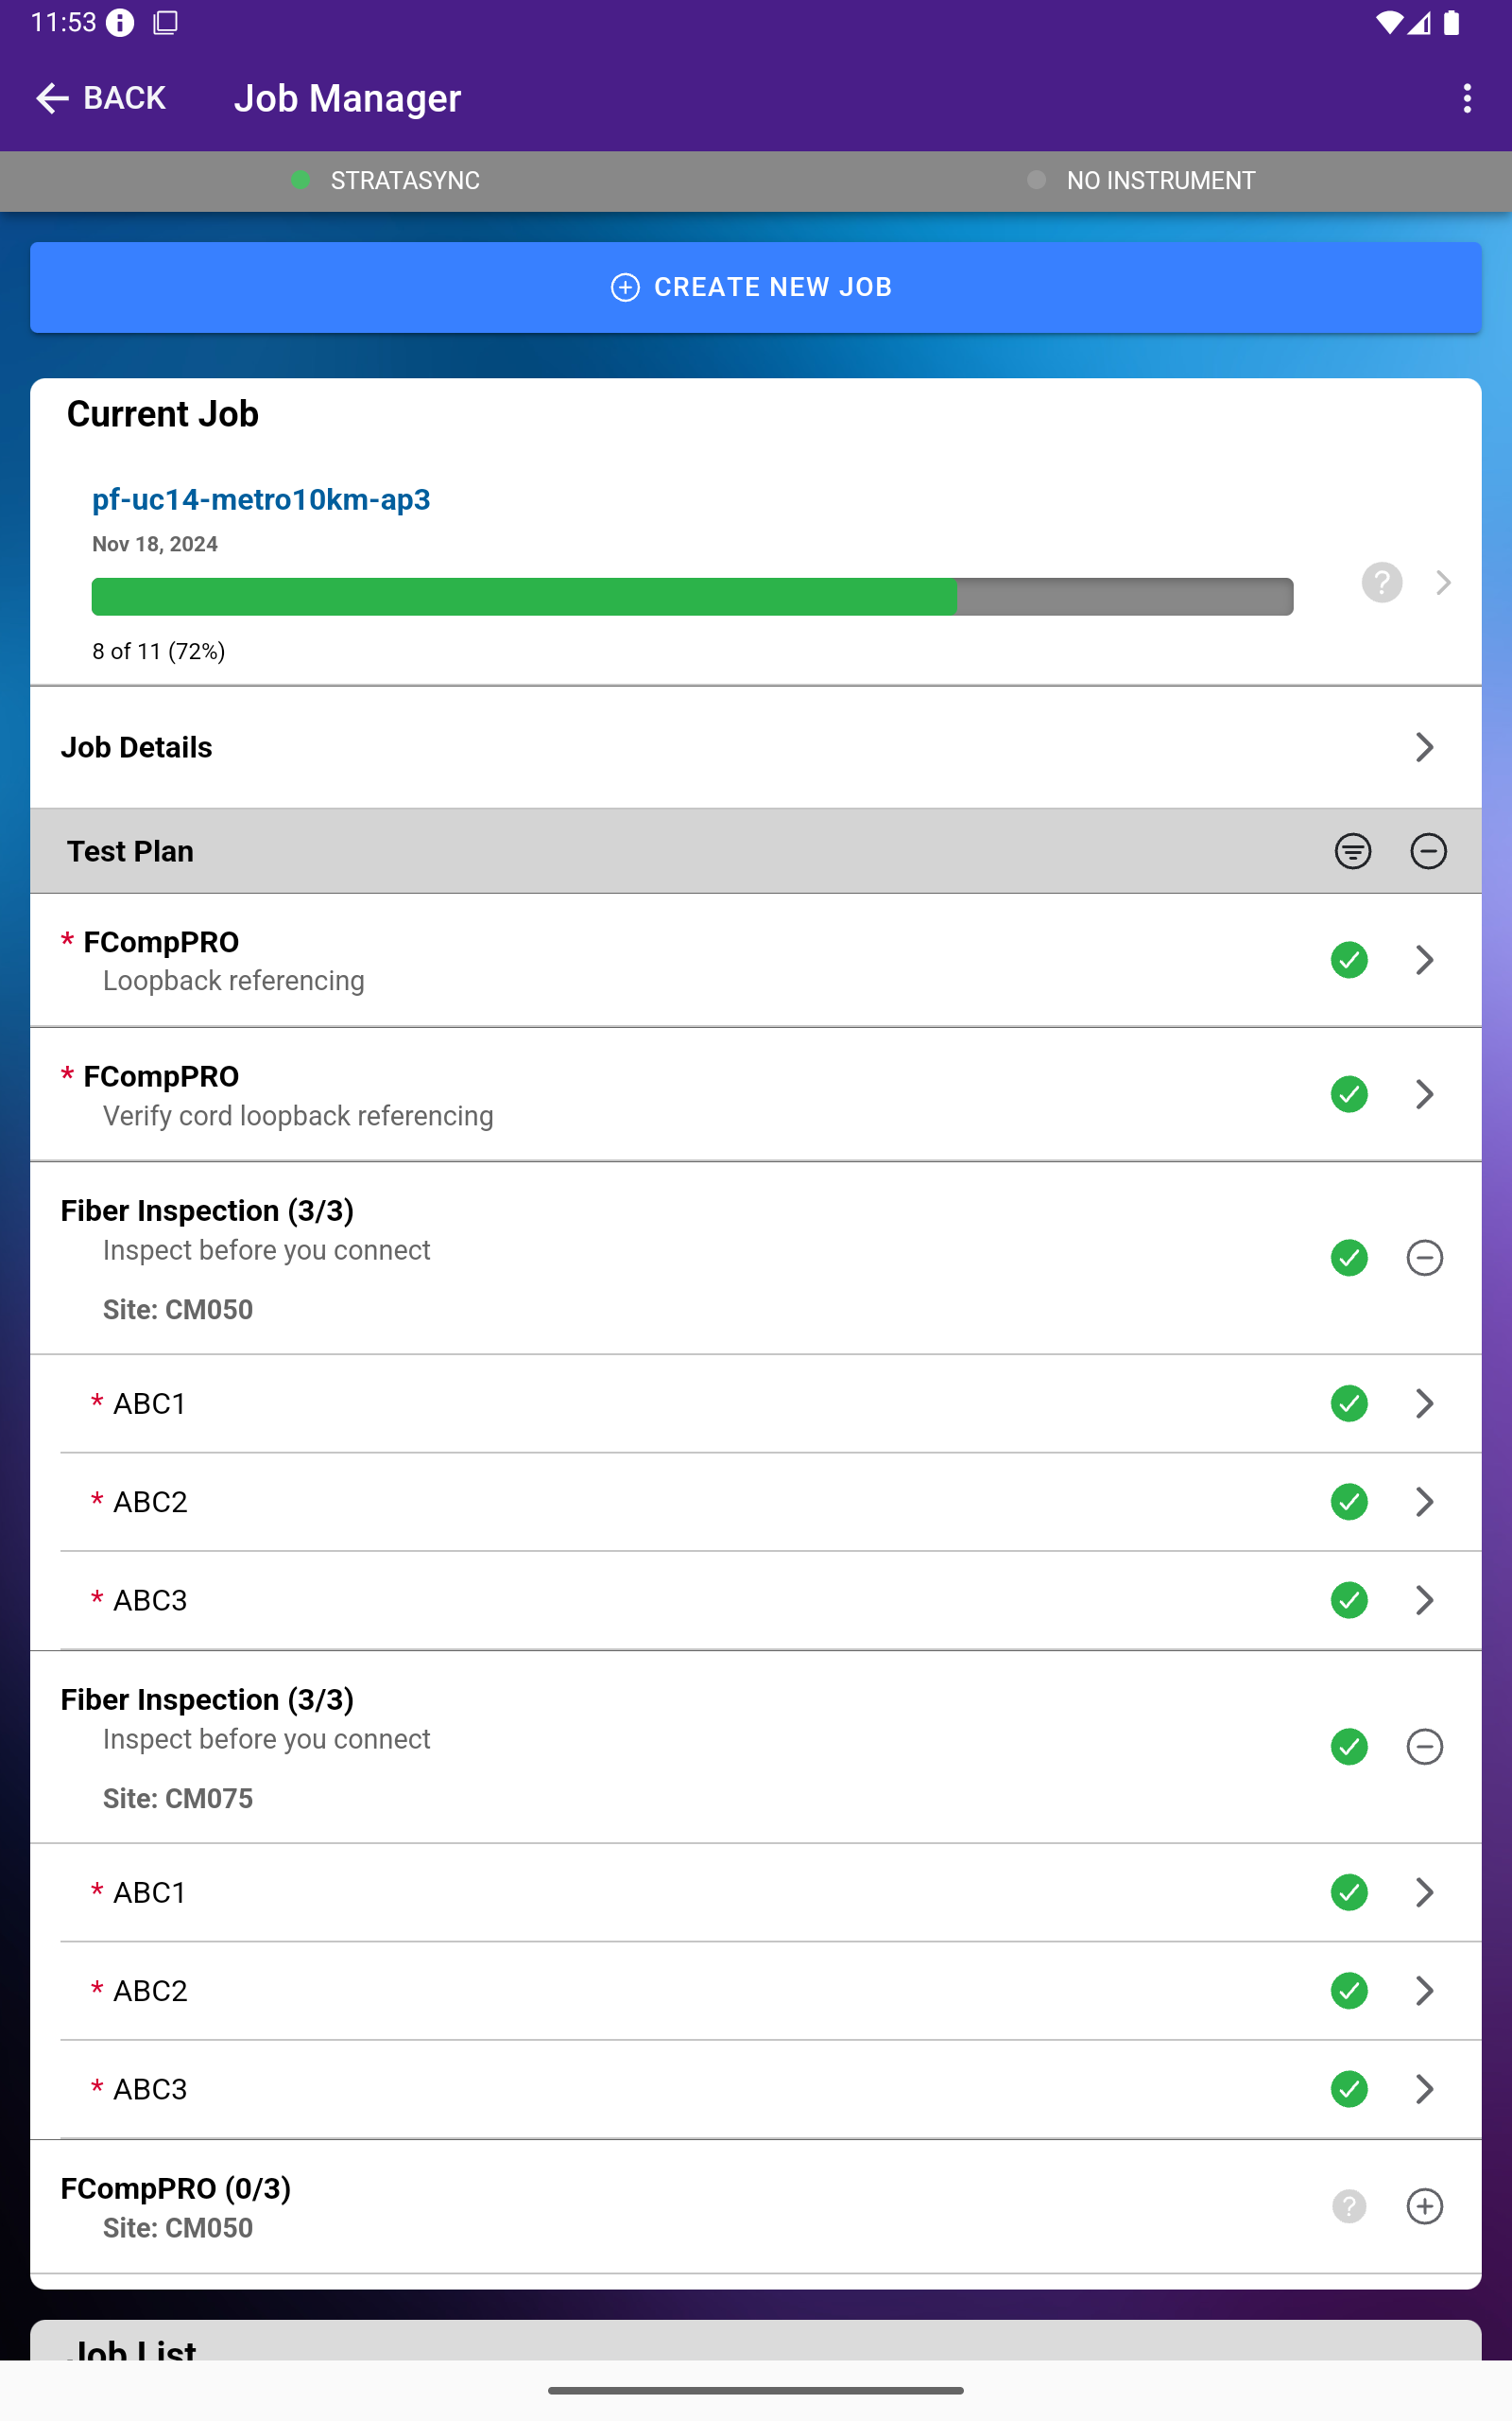Go BACK from Job Manager

(x=100, y=98)
